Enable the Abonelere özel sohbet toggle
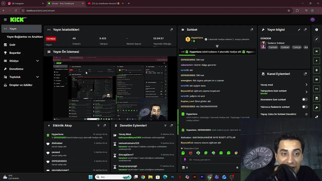This screenshot has height=181, width=322. coord(305,100)
